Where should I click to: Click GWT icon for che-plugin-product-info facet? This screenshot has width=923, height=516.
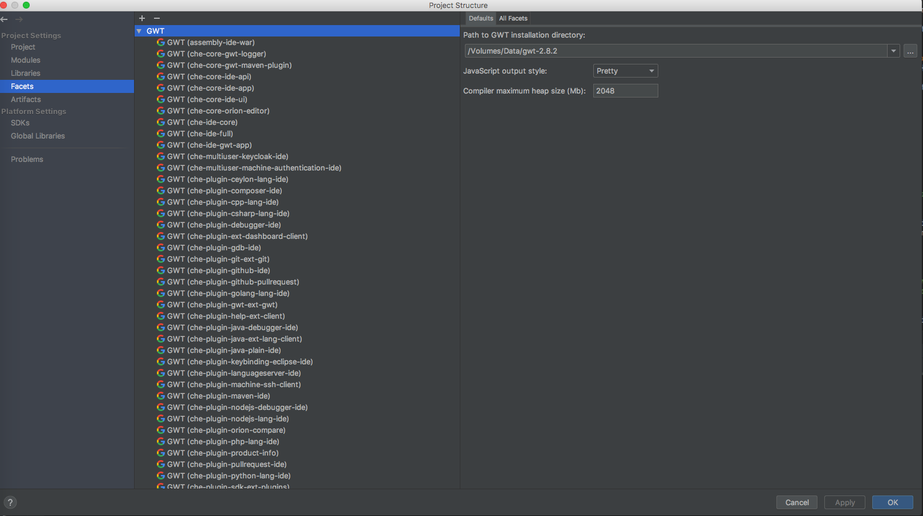[161, 453]
